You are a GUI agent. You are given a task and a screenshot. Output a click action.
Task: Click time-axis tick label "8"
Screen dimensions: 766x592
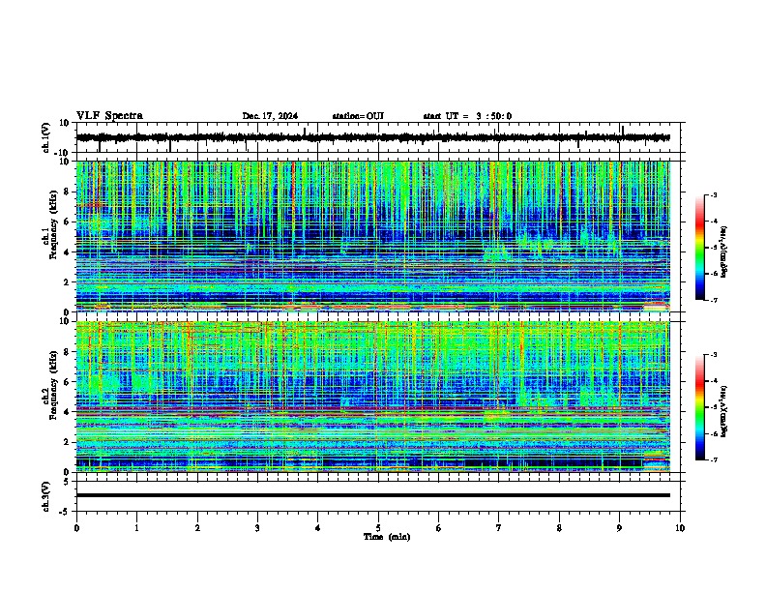tap(559, 528)
